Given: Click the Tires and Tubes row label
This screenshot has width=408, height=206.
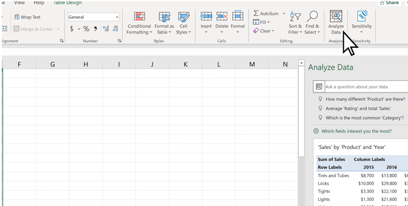Looking at the screenshot, I should tap(333, 176).
